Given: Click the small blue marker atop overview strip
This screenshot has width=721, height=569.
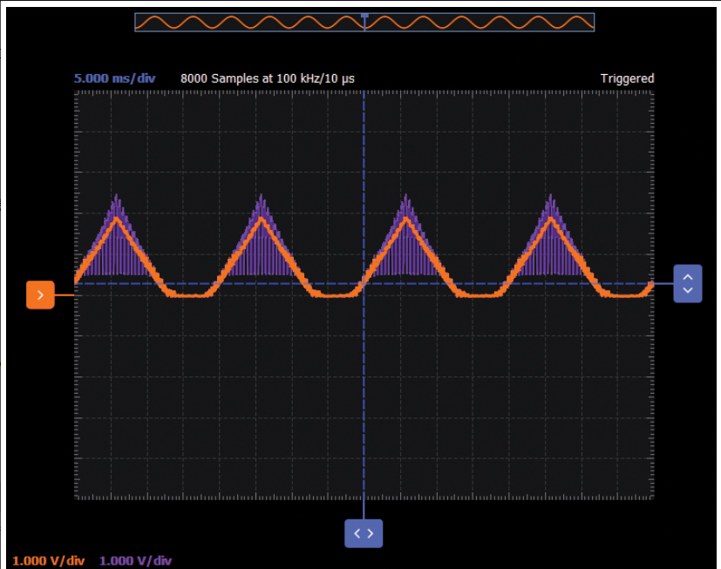Looking at the screenshot, I should click(364, 15).
